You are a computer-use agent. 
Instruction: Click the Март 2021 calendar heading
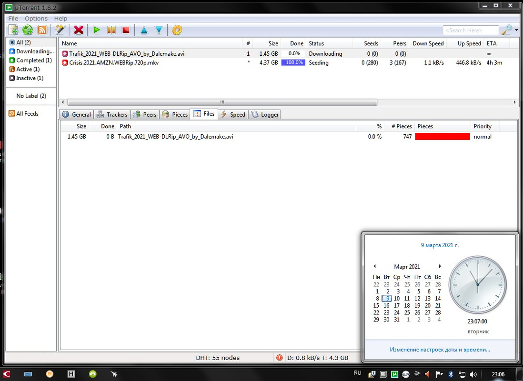point(407,267)
